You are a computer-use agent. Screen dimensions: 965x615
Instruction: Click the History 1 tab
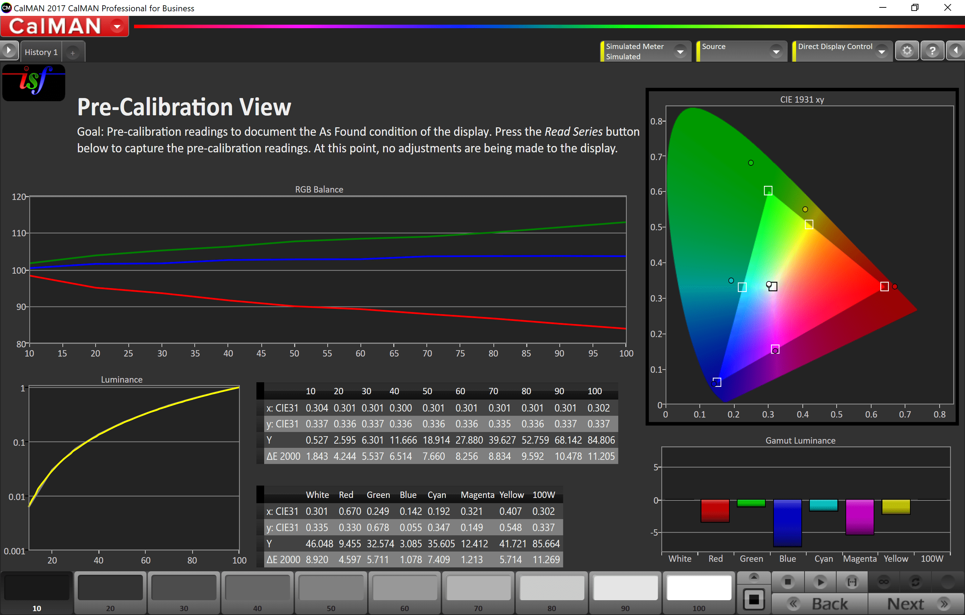(x=41, y=52)
